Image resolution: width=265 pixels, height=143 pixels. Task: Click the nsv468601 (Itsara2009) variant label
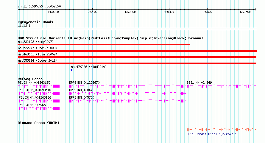click(x=38, y=54)
